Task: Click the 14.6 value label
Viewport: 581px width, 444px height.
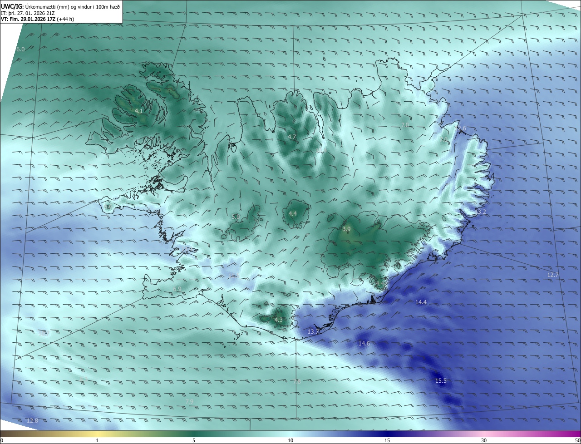Action: (x=364, y=344)
